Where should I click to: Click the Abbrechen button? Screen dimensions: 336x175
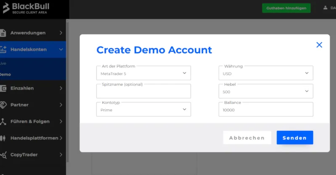coord(247,138)
